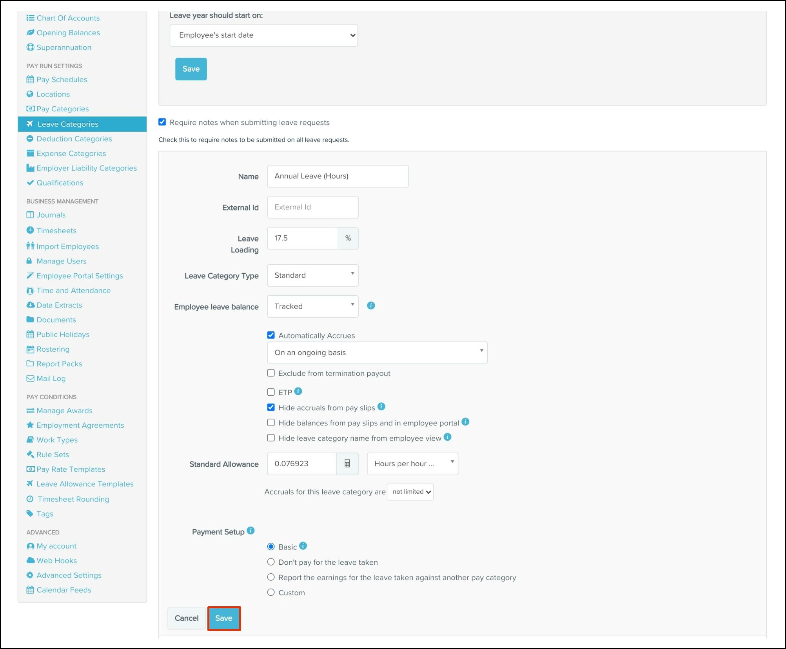Click the calculator icon beside Standard Allowance
This screenshot has width=786, height=649.
tap(347, 464)
